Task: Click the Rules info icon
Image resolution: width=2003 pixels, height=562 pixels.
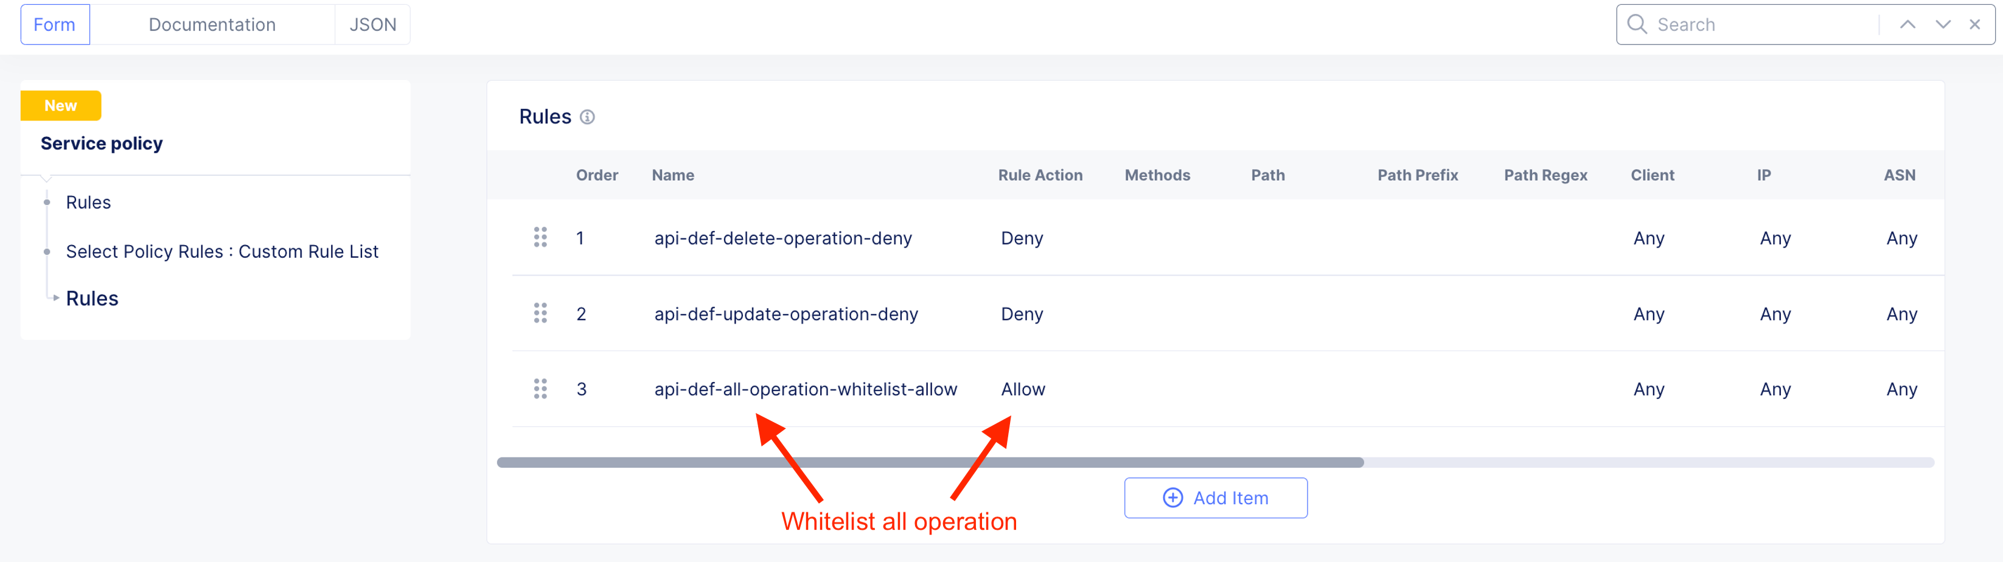Action: click(x=587, y=117)
